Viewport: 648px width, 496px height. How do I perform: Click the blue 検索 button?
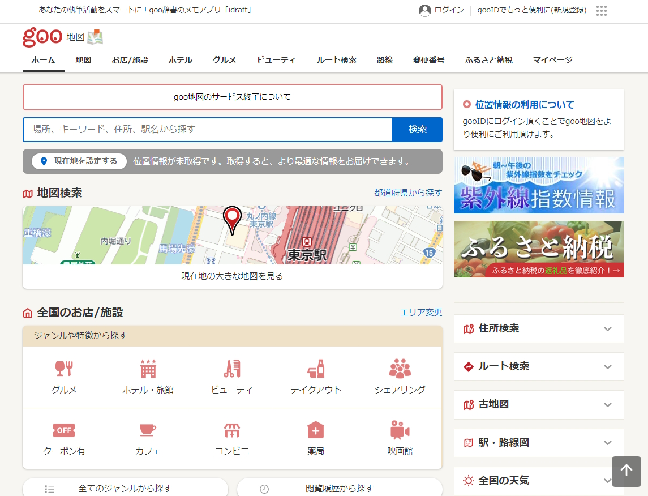tap(417, 130)
